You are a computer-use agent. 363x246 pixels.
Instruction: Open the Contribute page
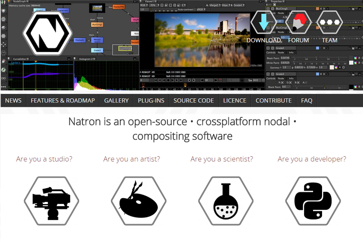click(x=274, y=100)
